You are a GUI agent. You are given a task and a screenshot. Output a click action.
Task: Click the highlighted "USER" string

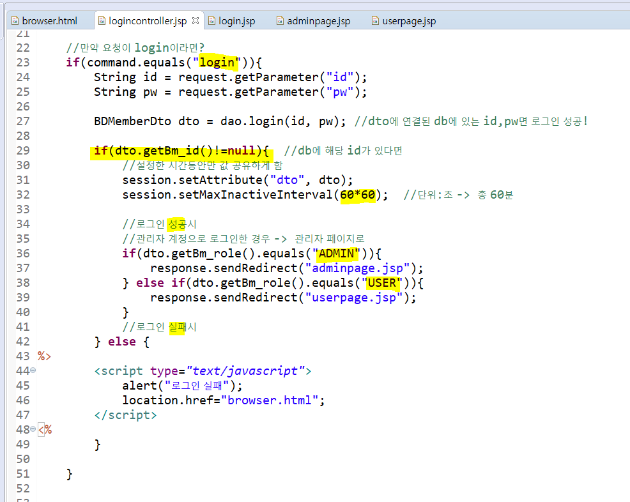click(x=381, y=283)
